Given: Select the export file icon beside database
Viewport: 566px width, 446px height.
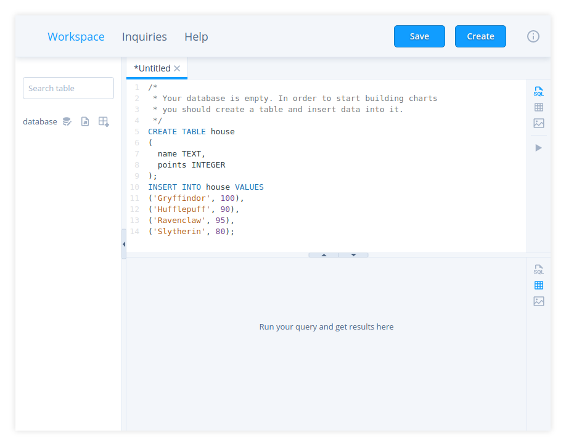Looking at the screenshot, I should pyautogui.click(x=85, y=121).
